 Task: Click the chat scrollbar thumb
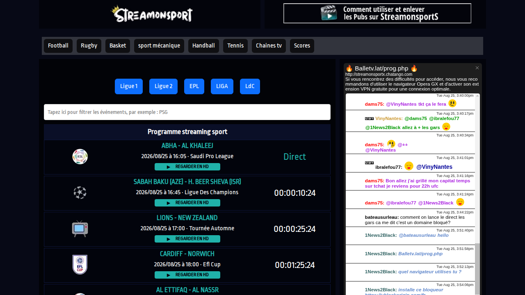tap(477, 269)
